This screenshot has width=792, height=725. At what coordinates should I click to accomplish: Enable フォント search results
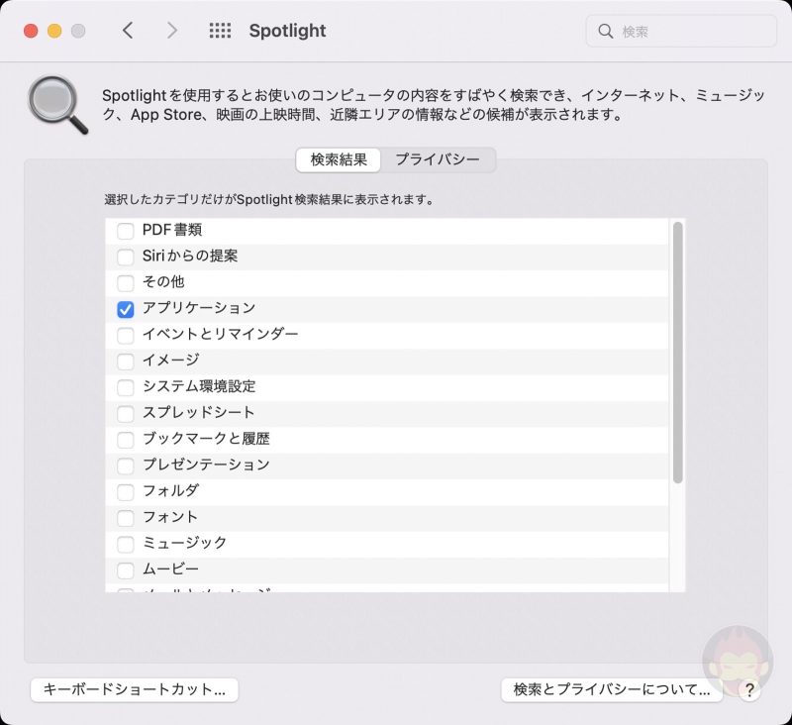click(125, 517)
